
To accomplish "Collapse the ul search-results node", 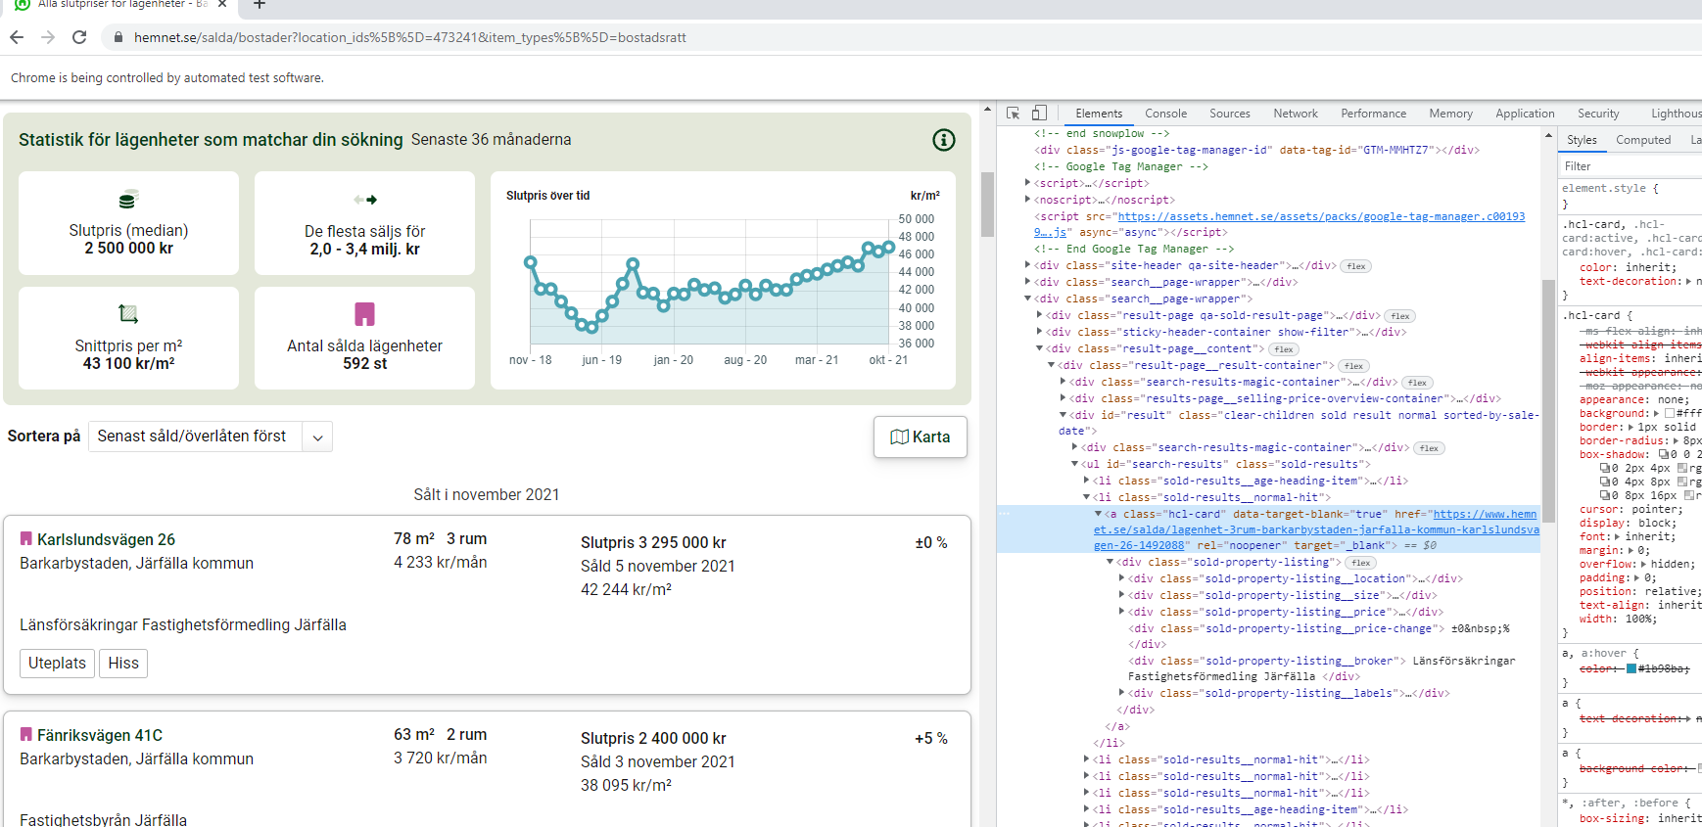I will (x=1074, y=464).
